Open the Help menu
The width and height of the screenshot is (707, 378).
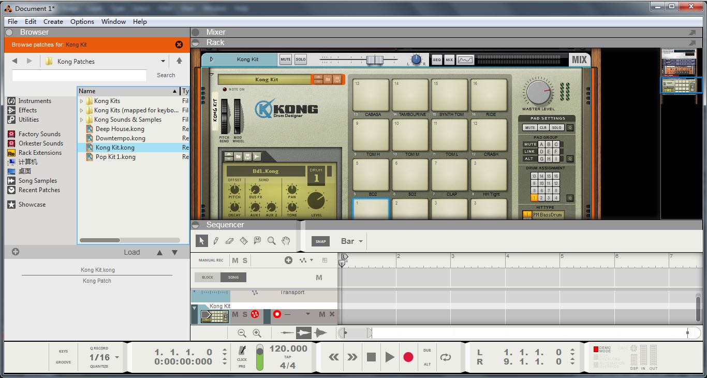point(140,21)
